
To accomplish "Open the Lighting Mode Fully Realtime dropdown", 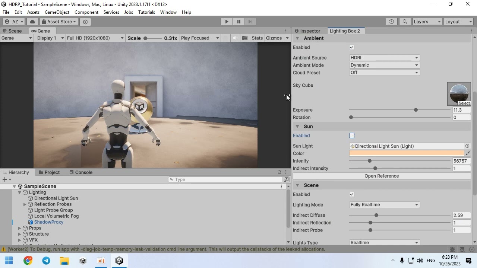I will (385, 205).
